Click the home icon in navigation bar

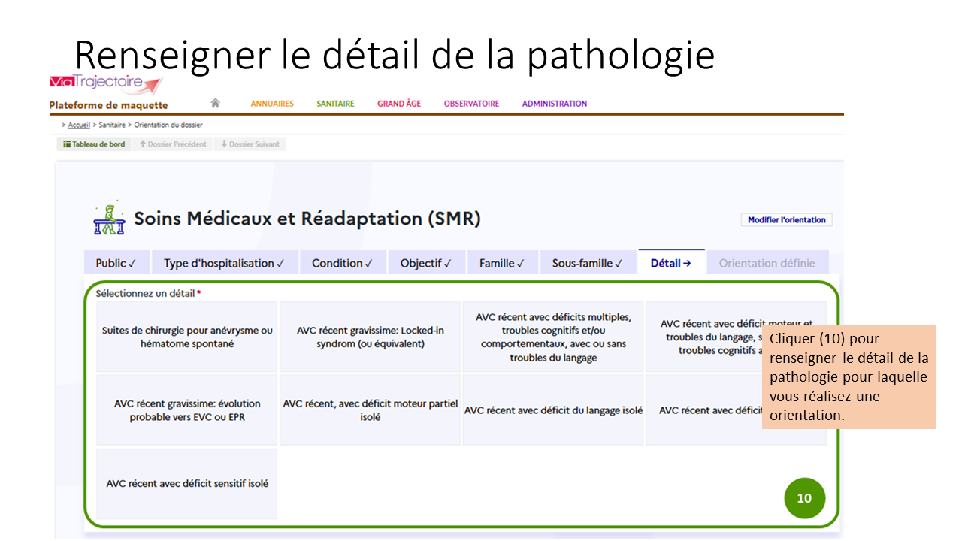click(215, 104)
